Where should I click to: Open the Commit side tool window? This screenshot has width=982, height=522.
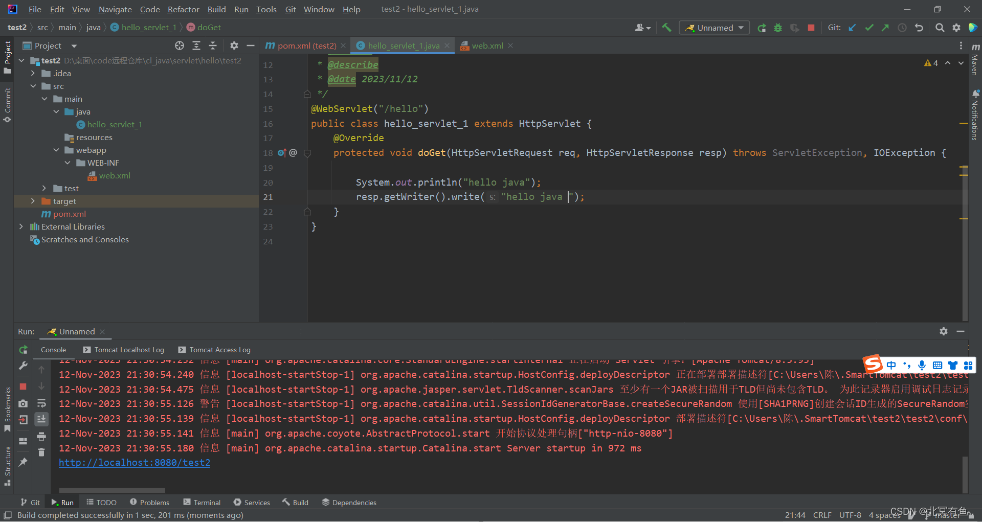pos(7,105)
